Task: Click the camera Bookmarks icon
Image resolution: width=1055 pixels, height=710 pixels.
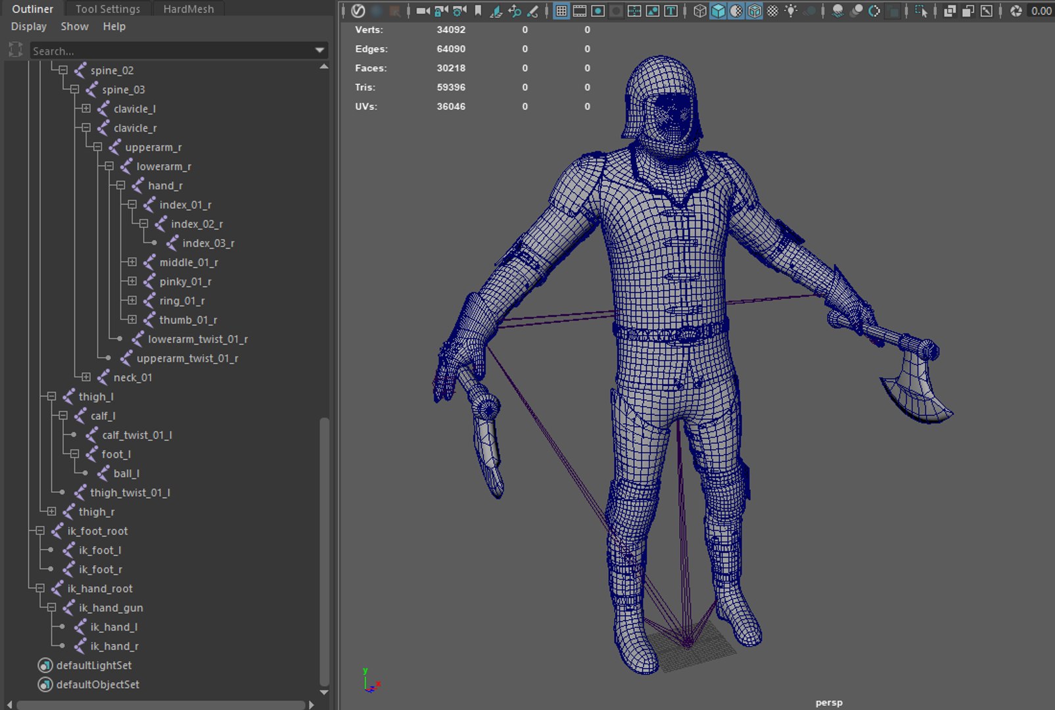Action: coord(478,11)
